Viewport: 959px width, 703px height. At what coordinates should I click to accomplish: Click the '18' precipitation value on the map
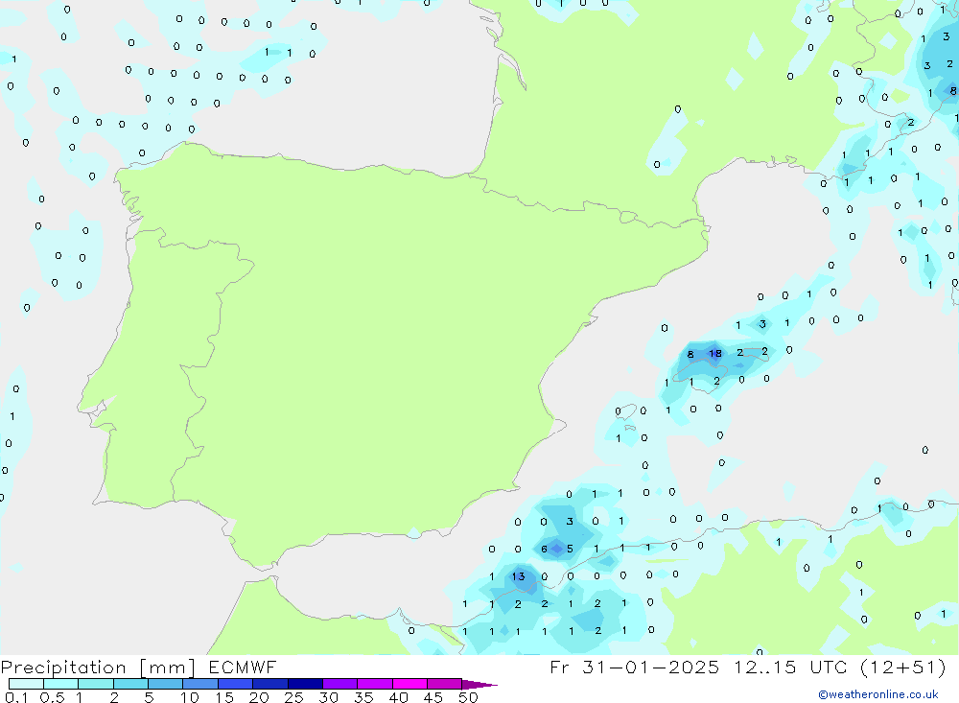[x=715, y=354]
